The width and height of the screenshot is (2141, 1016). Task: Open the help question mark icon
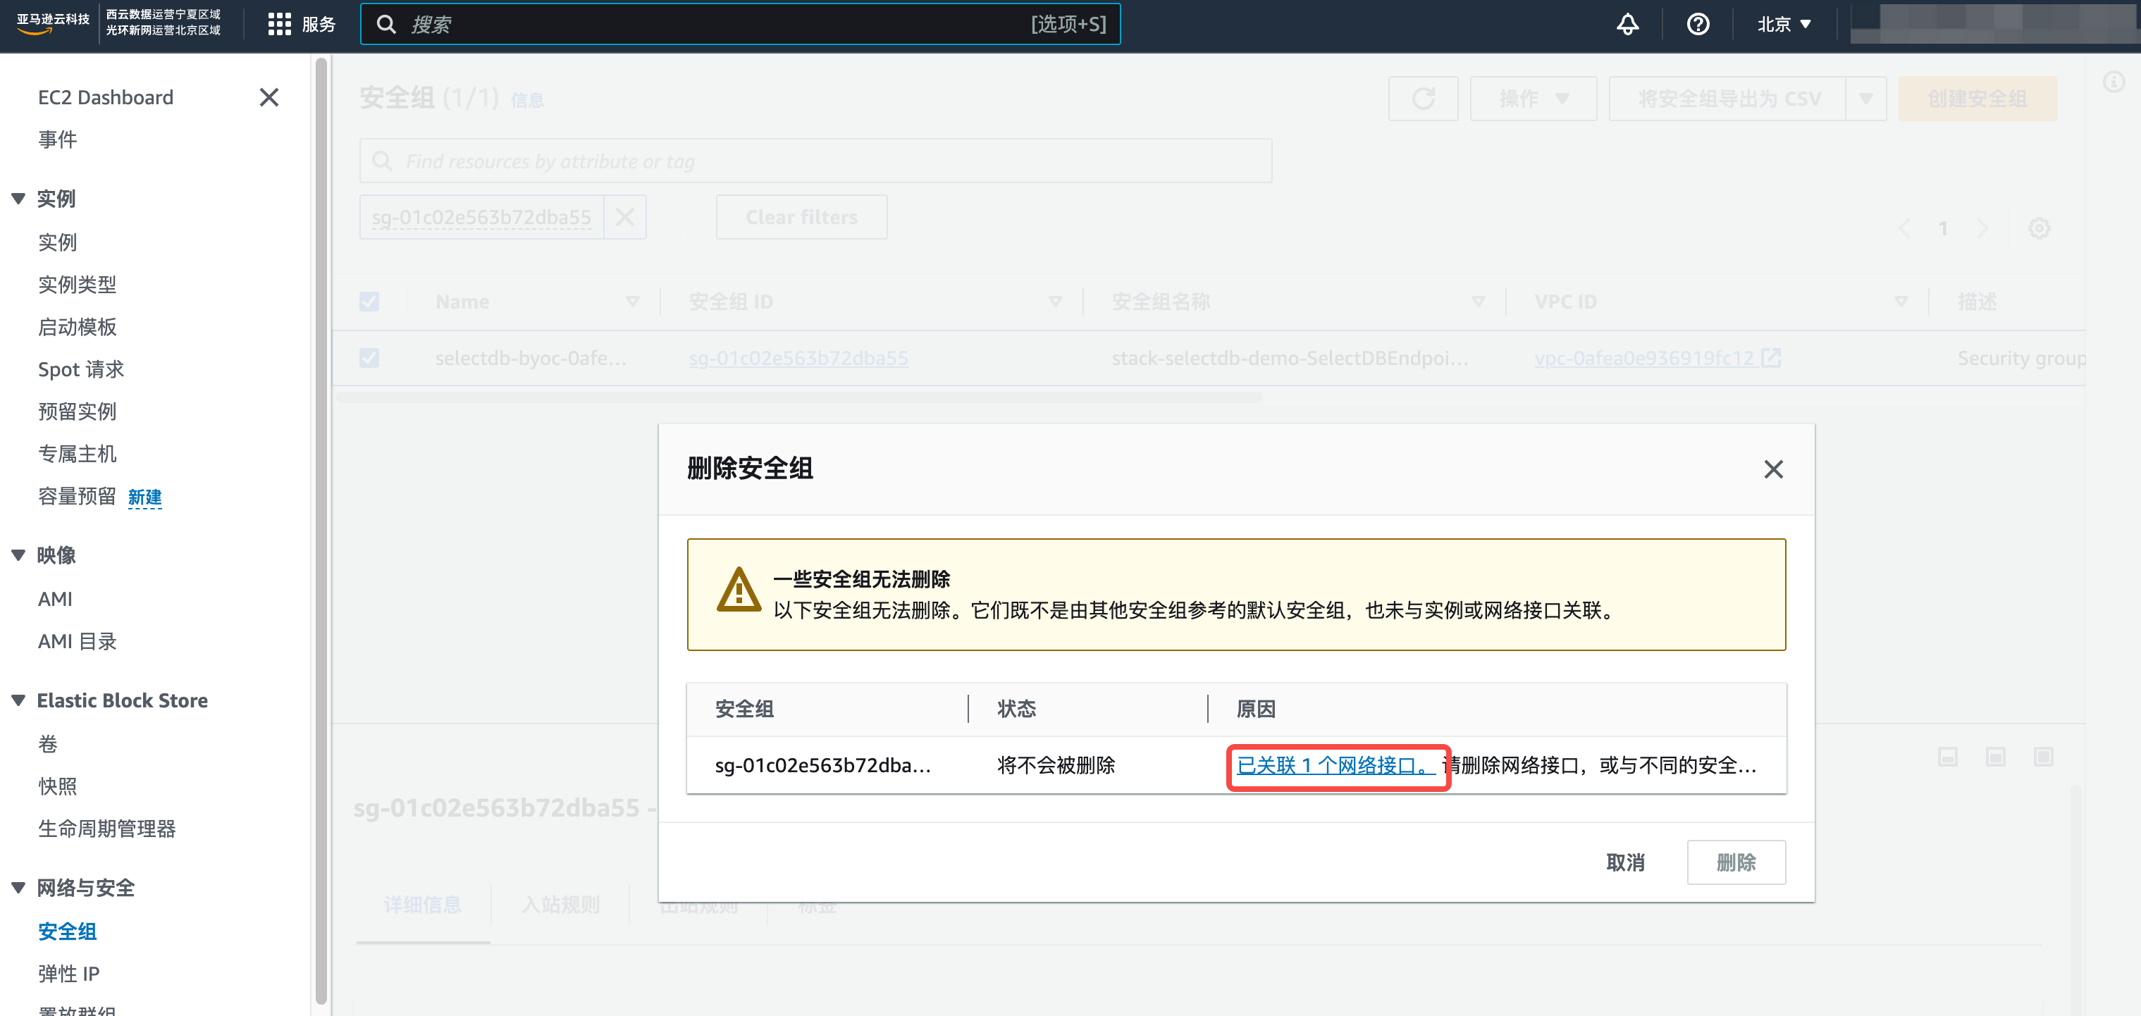1698,24
